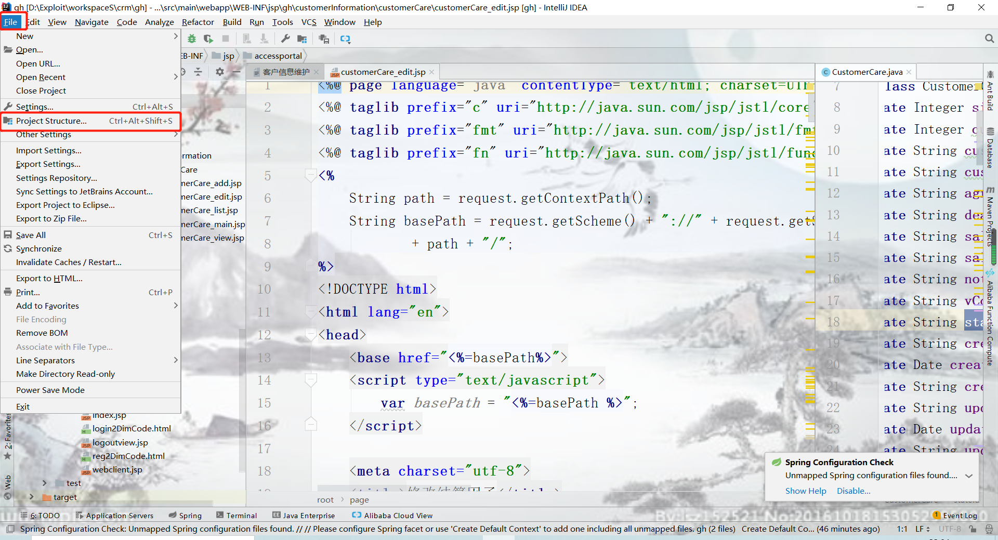Viewport: 998px width, 540px height.
Task: Open settings via the wrench toolbar icon
Action: 285,39
